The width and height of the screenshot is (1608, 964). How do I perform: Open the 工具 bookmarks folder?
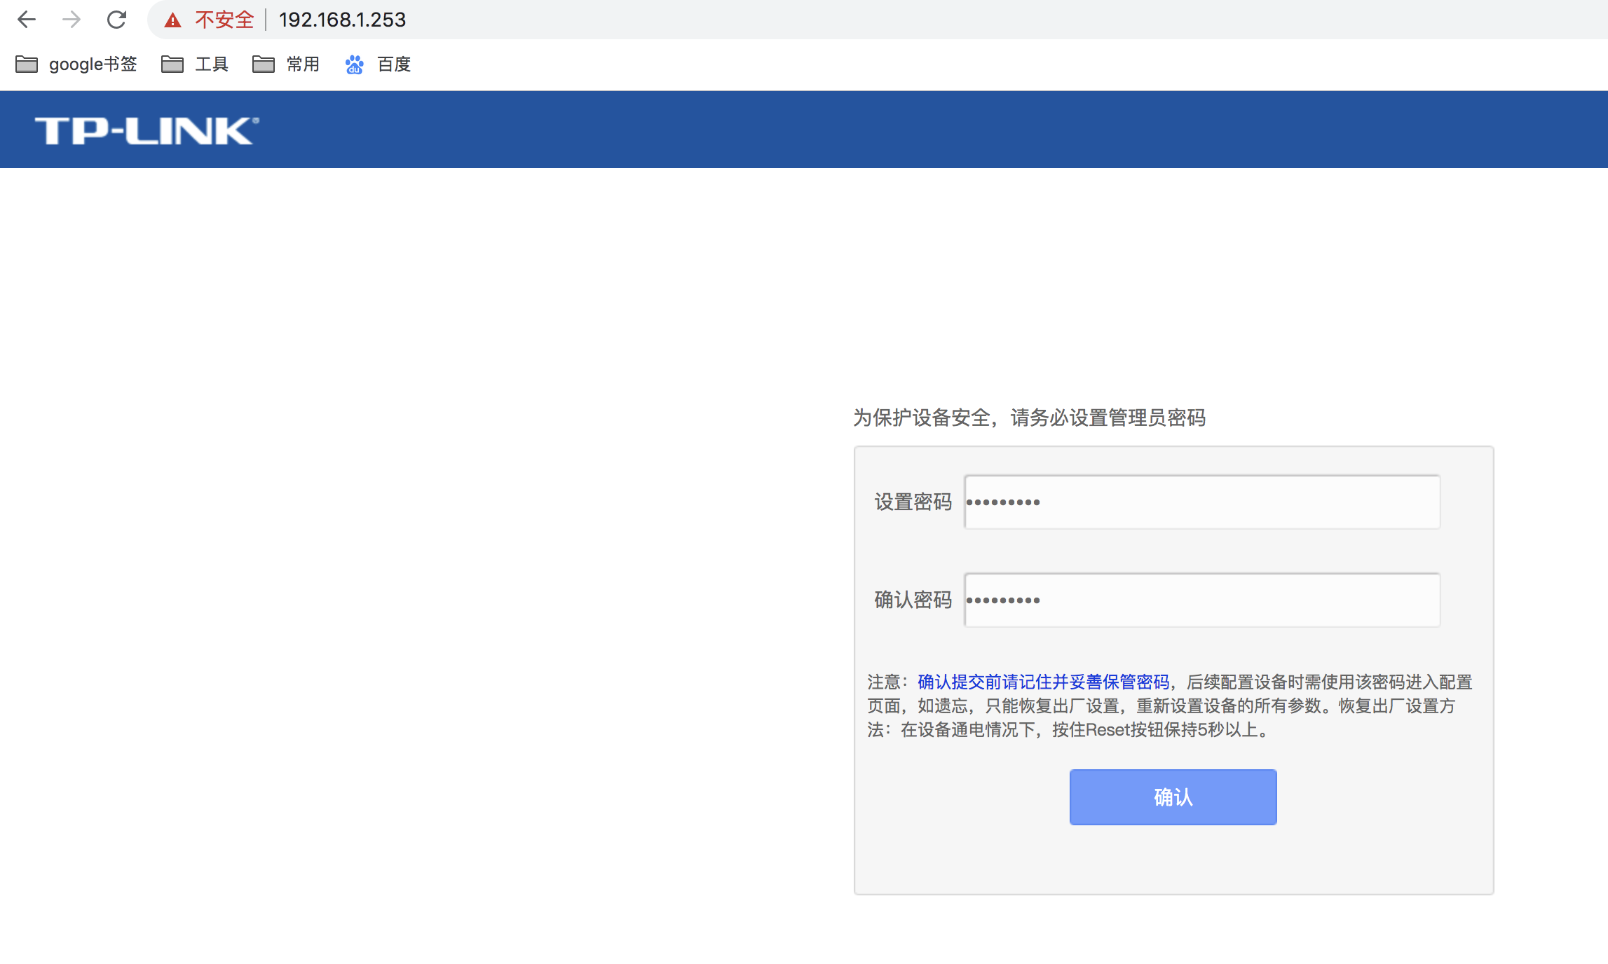195,64
